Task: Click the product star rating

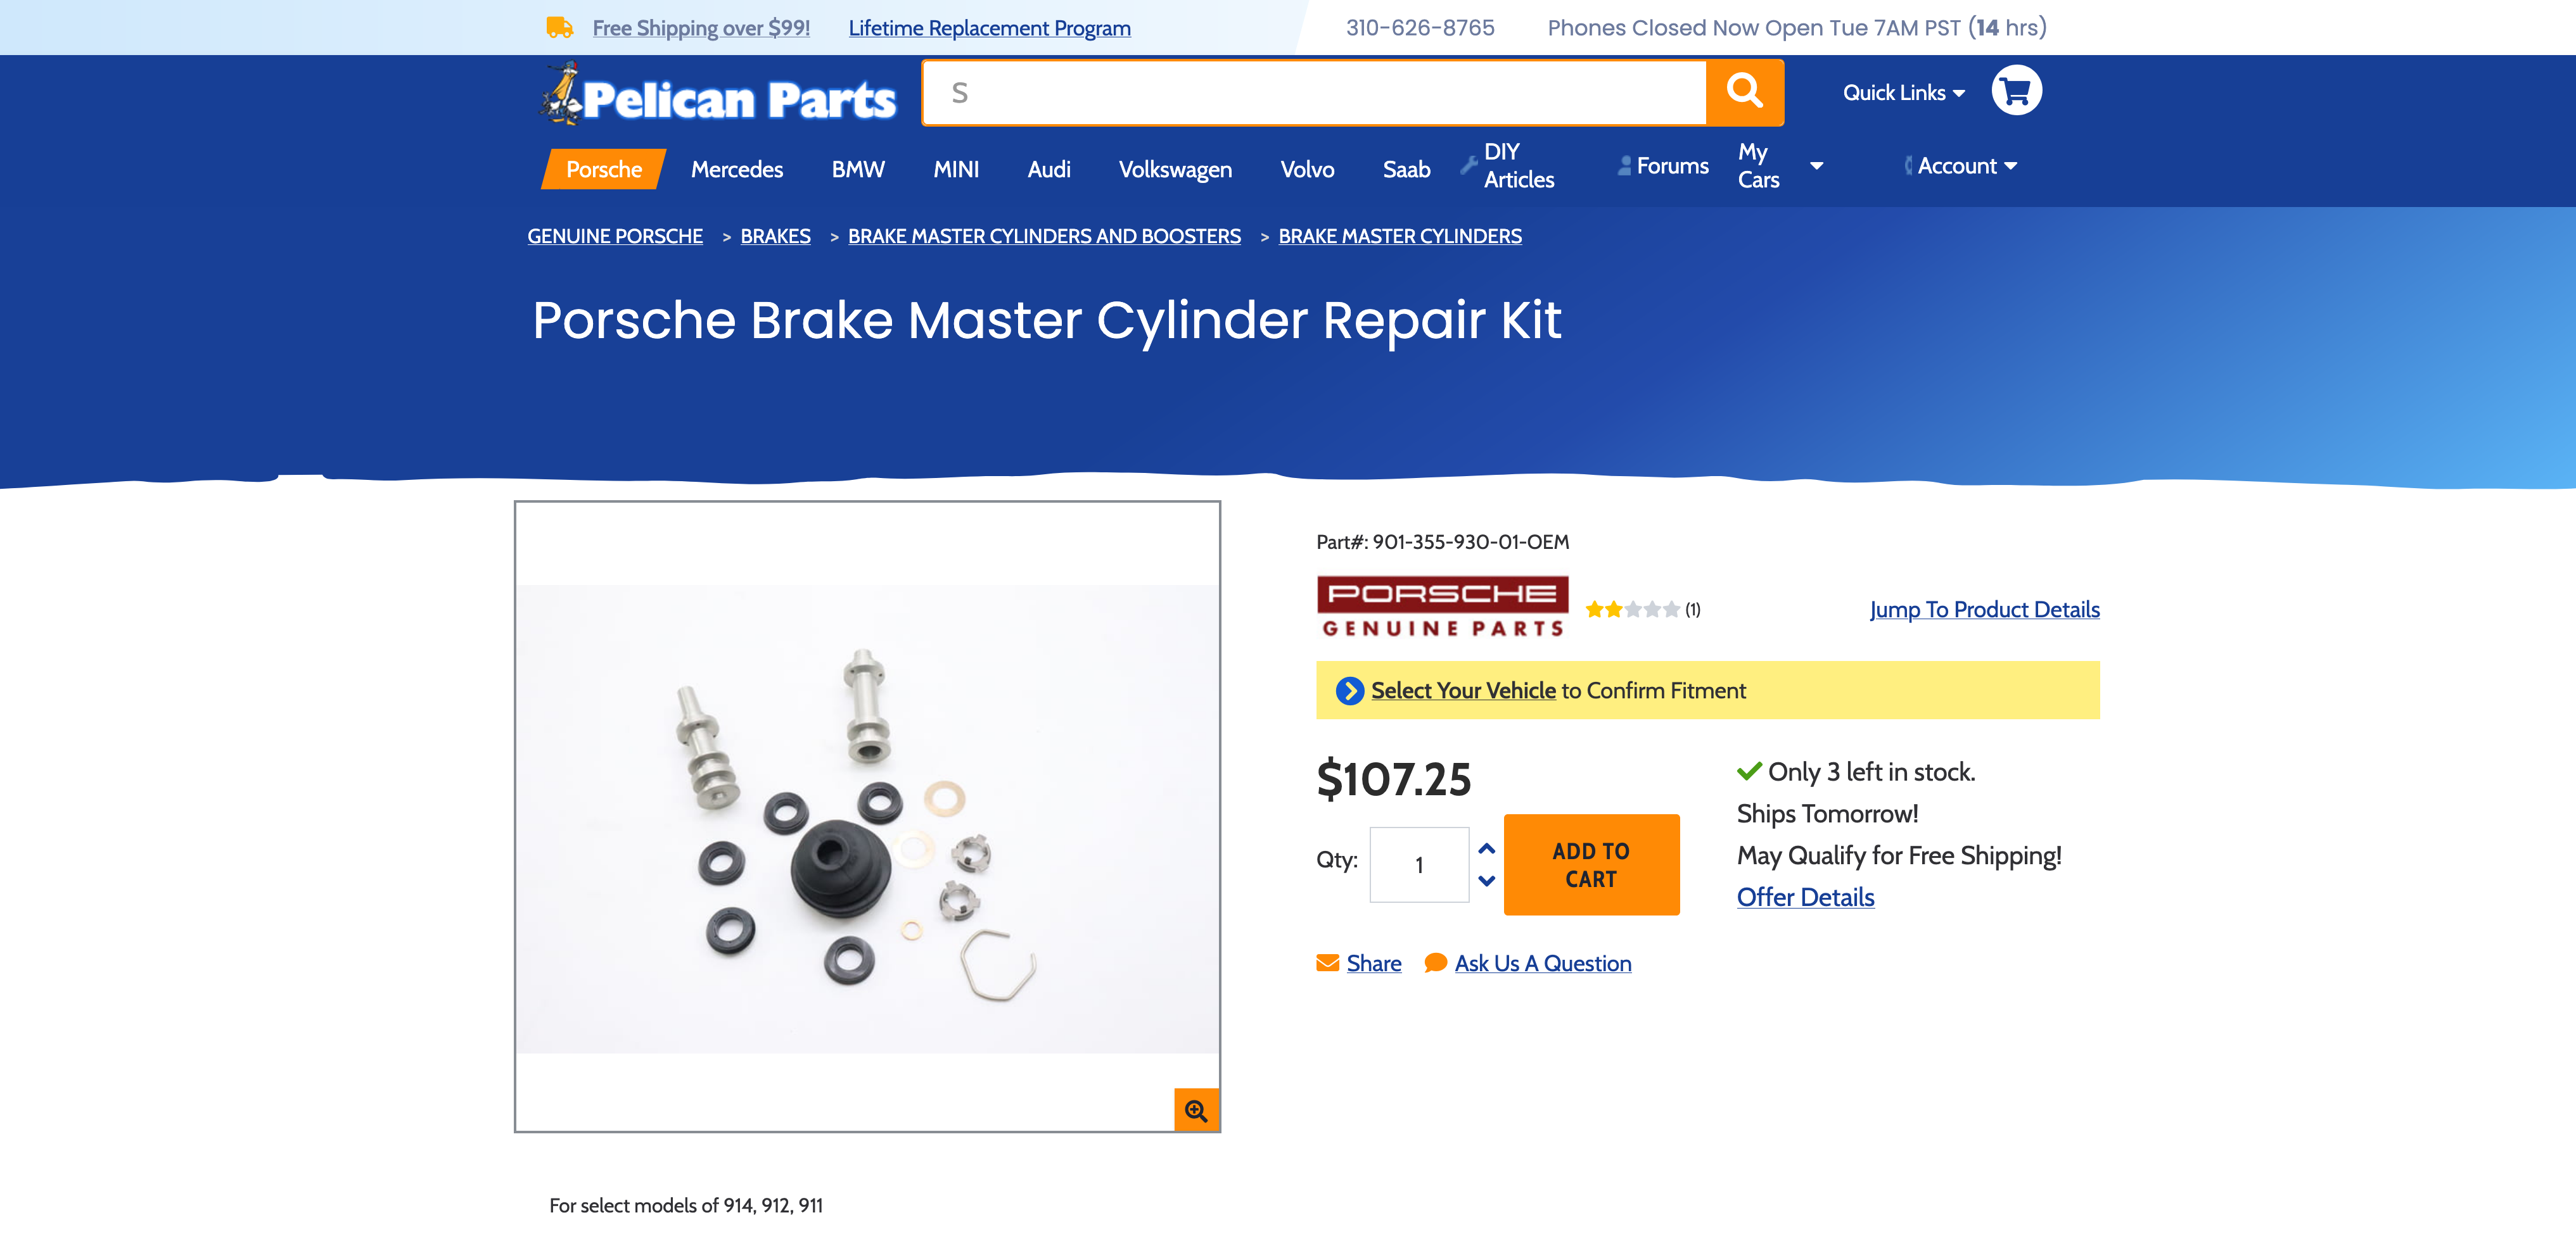Action: (1632, 610)
